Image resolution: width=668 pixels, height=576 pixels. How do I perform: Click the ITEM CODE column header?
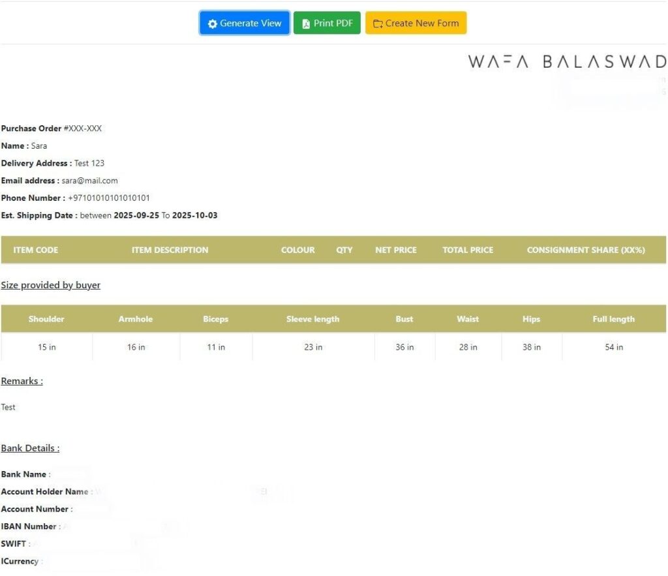click(36, 250)
